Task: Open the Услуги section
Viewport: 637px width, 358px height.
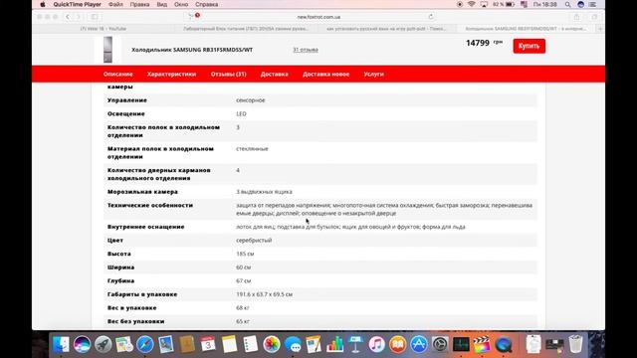Action: click(374, 75)
